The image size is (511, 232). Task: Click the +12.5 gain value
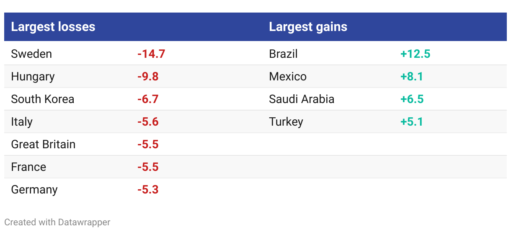(x=416, y=54)
